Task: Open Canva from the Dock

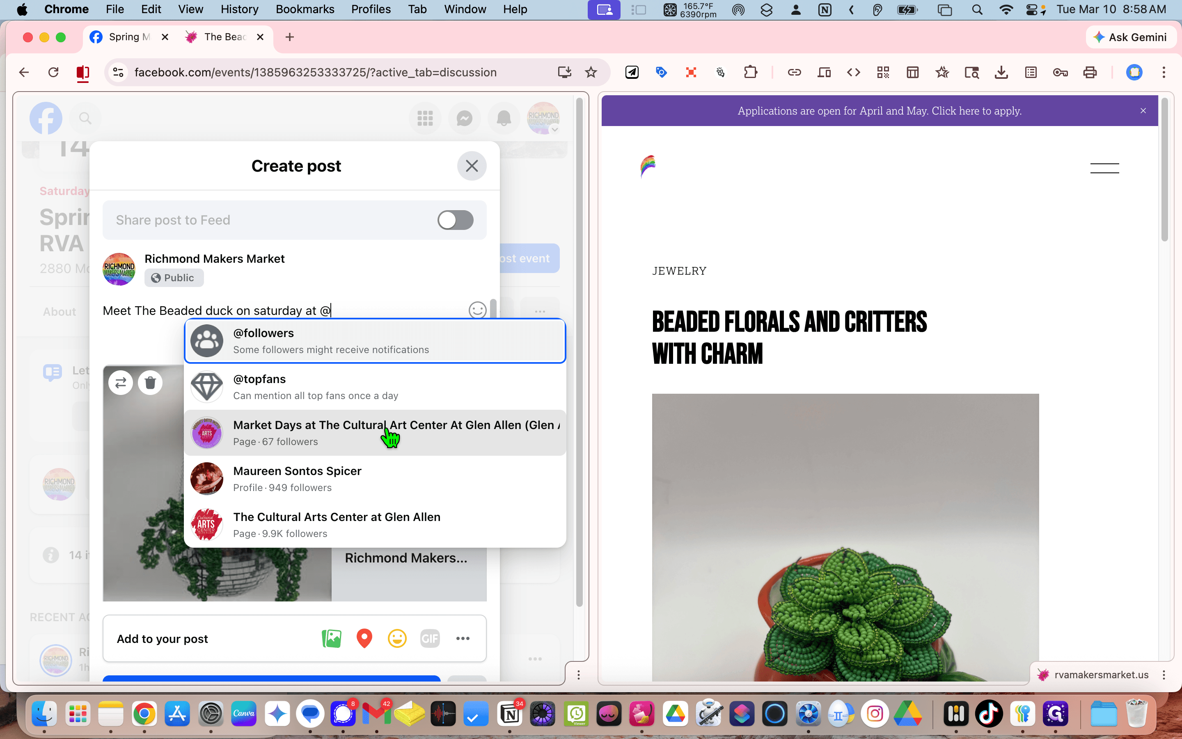Action: point(244,714)
